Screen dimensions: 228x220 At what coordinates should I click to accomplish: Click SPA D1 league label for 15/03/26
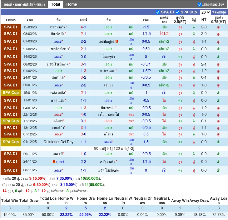(x=11, y=27)
